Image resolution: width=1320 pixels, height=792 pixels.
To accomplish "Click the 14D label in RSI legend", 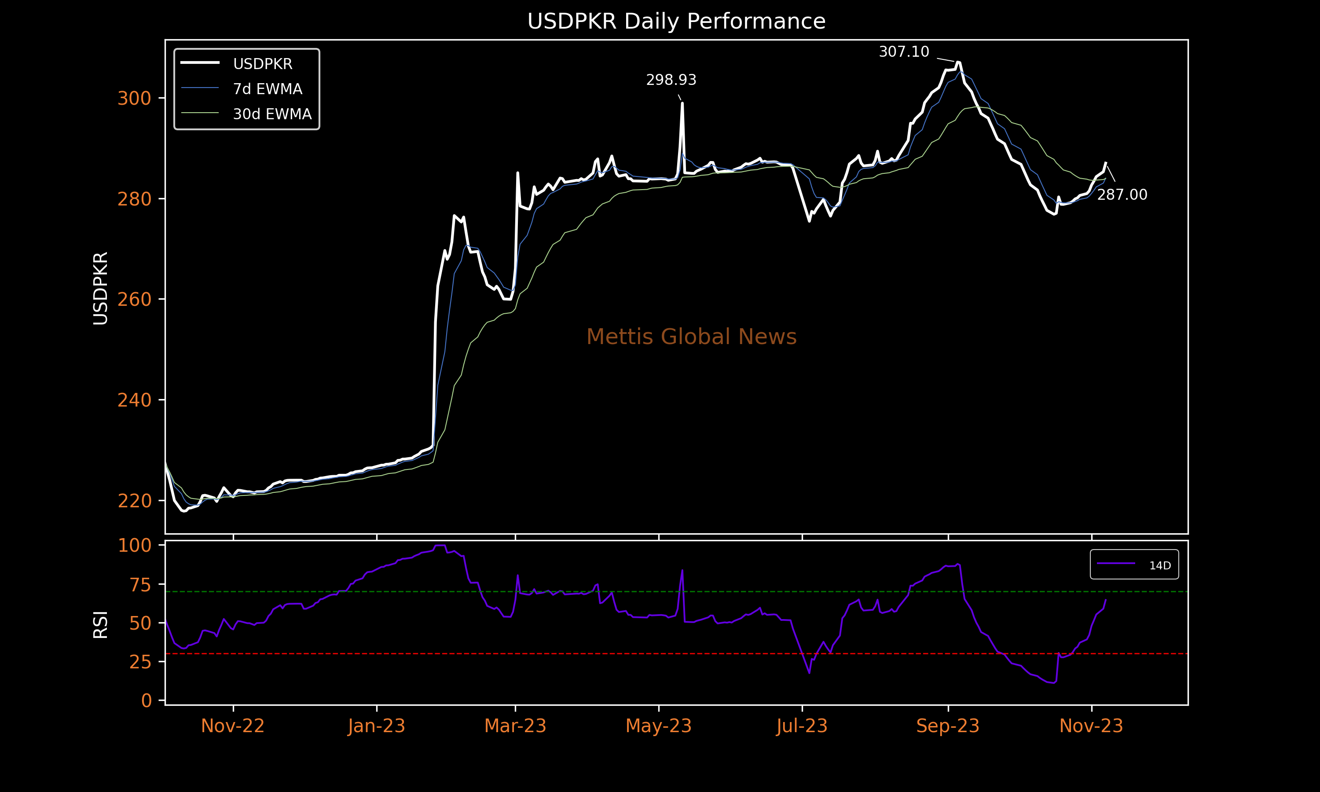I will tap(1160, 566).
